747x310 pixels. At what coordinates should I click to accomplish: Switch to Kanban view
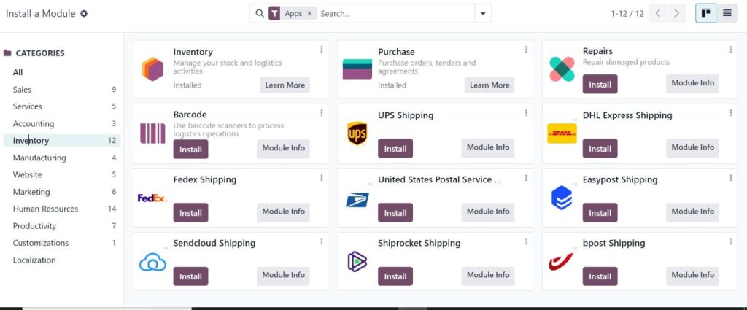(x=705, y=13)
